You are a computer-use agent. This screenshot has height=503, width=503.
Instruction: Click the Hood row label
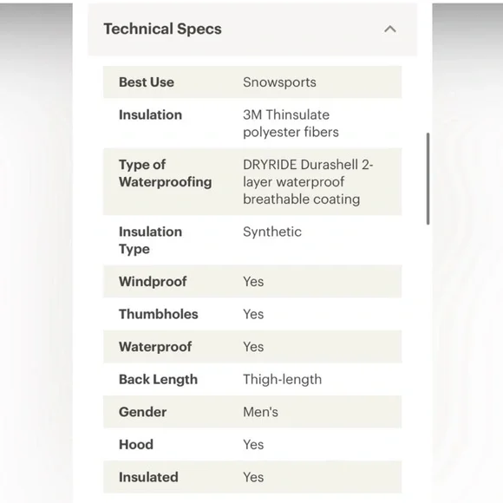point(136,445)
